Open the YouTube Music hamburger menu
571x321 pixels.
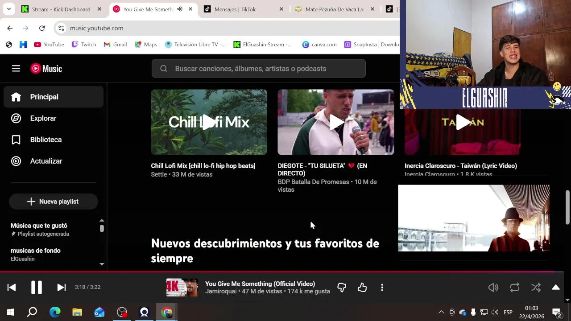[16, 68]
